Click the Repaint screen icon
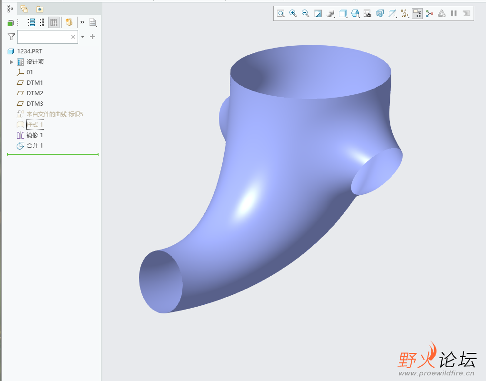The width and height of the screenshot is (486, 381). [x=318, y=14]
